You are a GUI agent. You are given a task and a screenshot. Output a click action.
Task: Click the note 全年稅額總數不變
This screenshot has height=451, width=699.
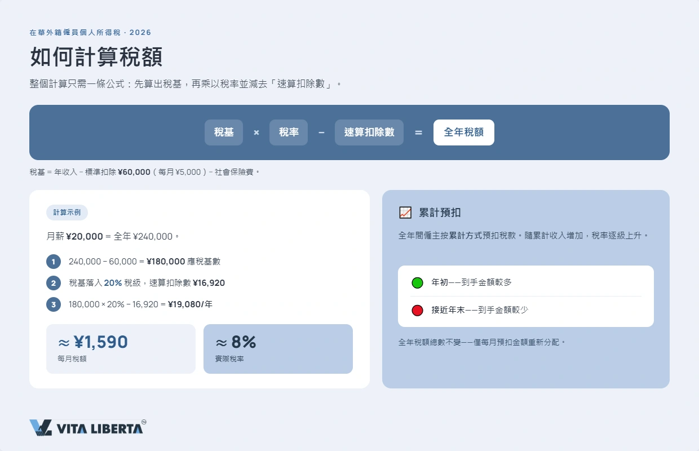coord(482,342)
